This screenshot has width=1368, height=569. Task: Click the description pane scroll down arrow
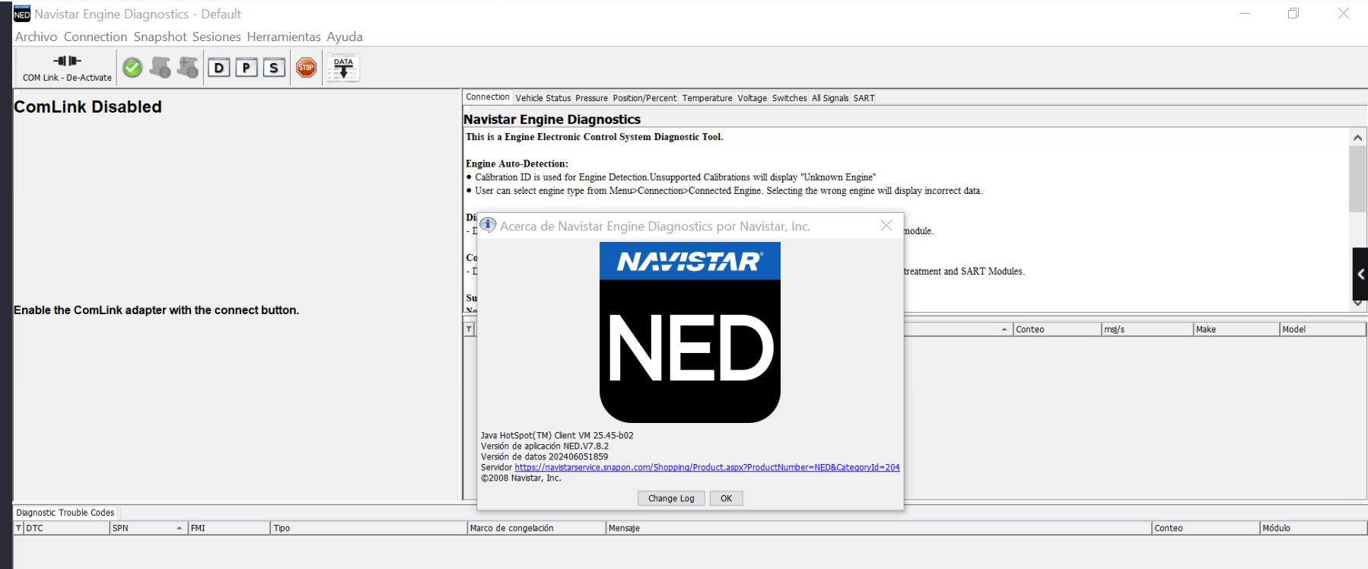[x=1357, y=303]
